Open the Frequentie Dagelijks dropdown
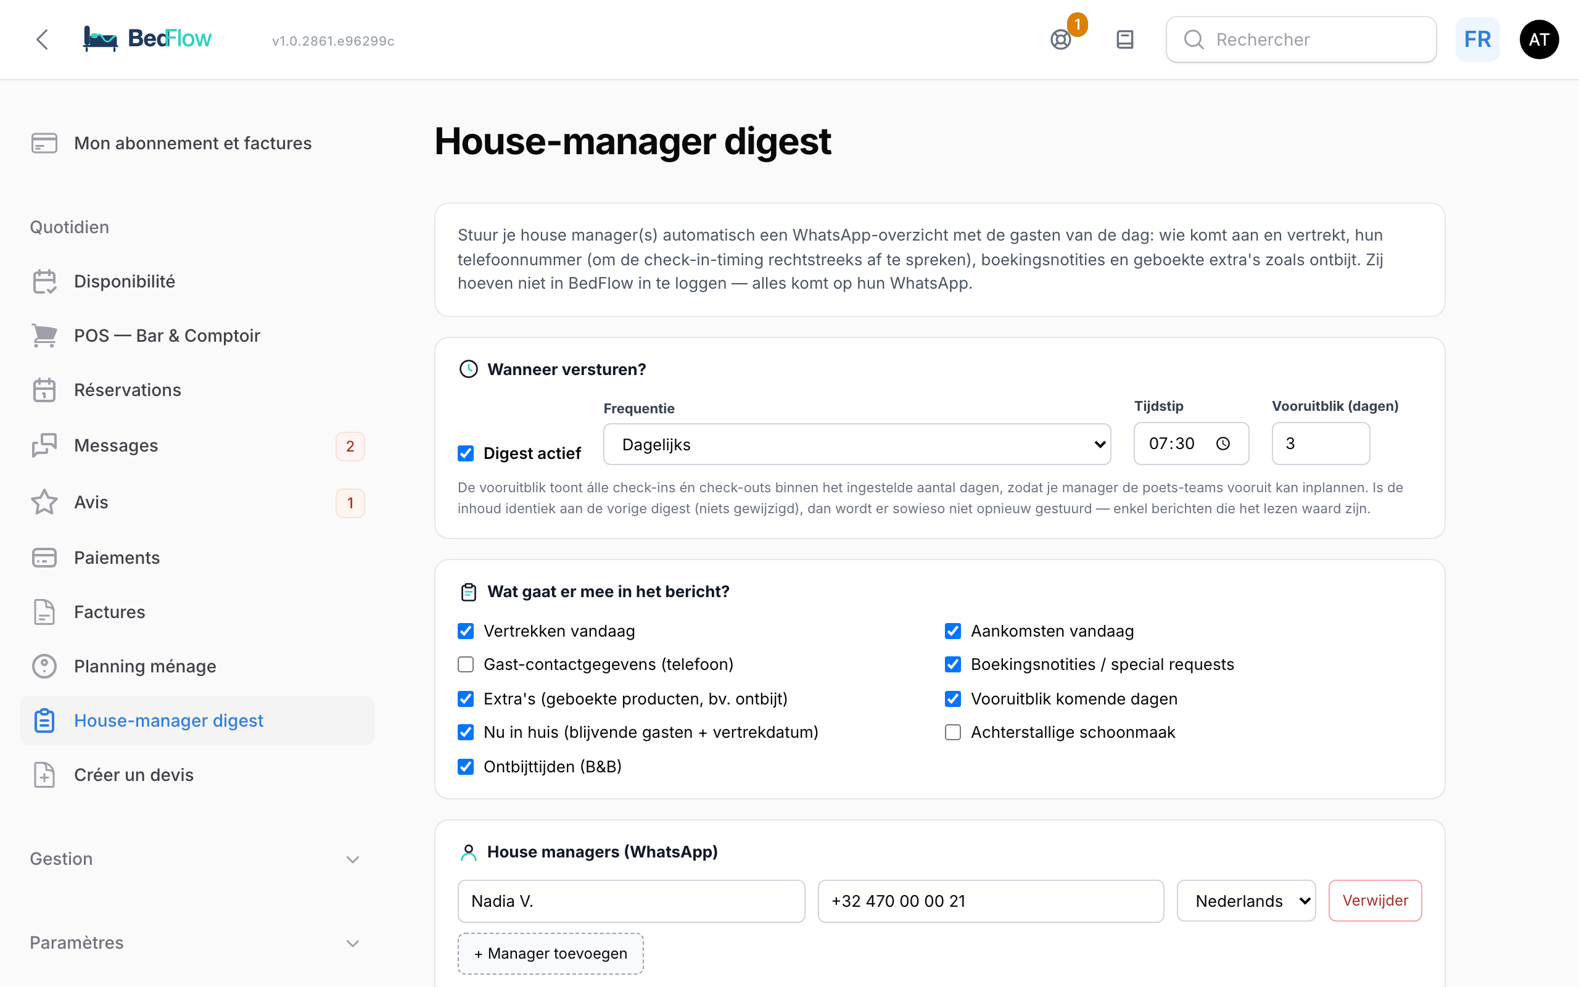 point(857,445)
